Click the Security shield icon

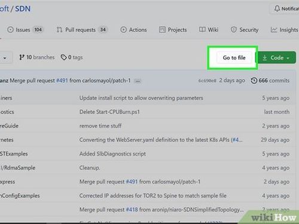point(233,30)
